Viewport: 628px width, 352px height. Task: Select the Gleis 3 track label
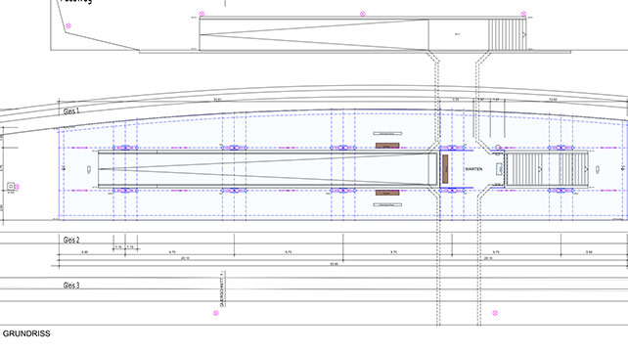click(x=71, y=286)
